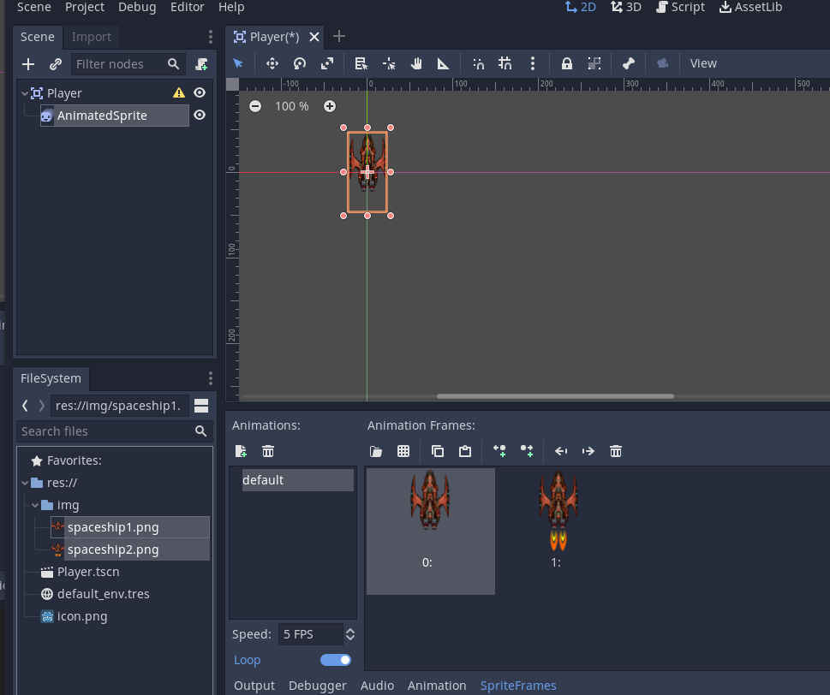Open the View menu button
Screen dimensions: 830x695
(x=703, y=63)
